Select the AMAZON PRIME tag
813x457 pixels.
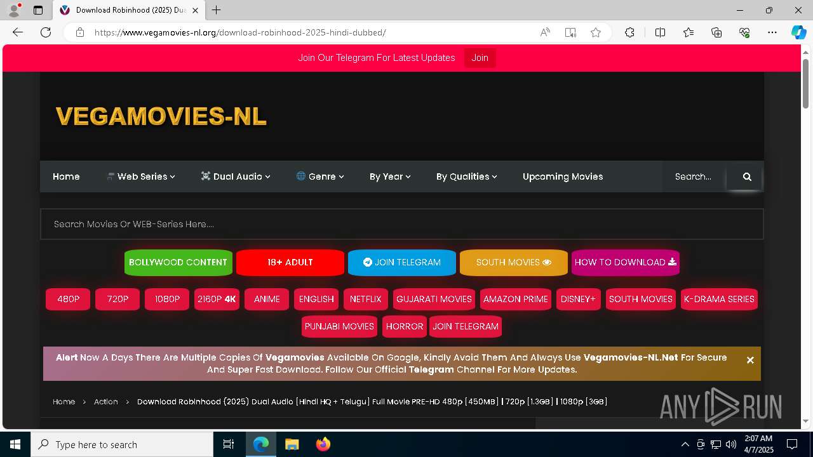coord(516,299)
